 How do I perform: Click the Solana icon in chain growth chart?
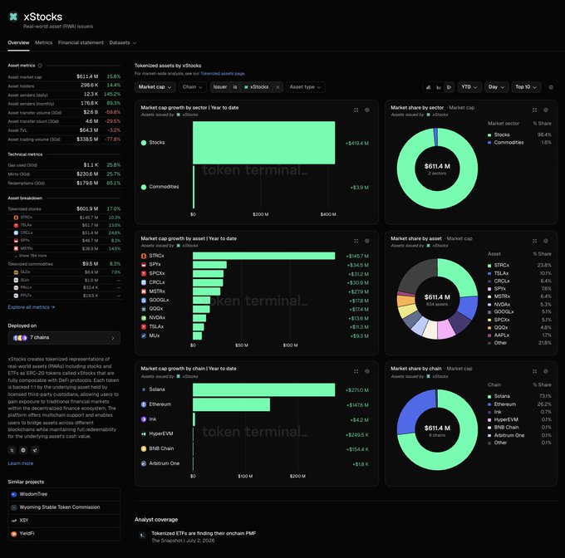click(x=144, y=389)
